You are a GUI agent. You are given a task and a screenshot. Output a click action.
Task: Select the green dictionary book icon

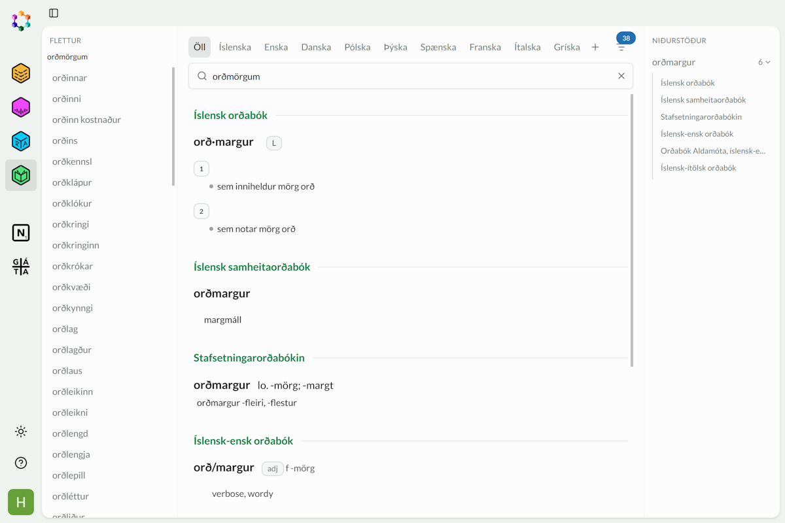[21, 175]
